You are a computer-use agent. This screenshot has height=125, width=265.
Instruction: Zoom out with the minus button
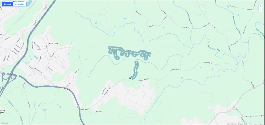[261, 10]
